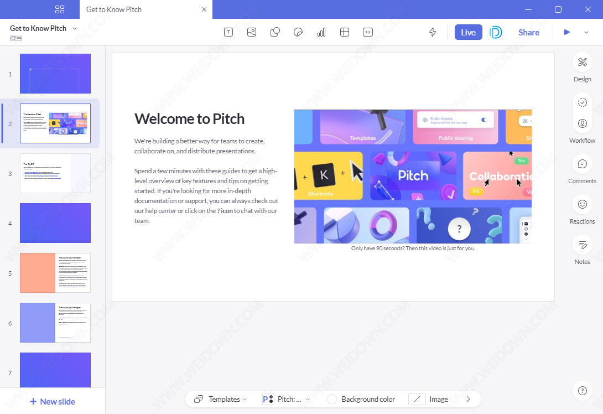The image size is (603, 414).
Task: Add a table using the Table icon
Action: pyautogui.click(x=345, y=32)
